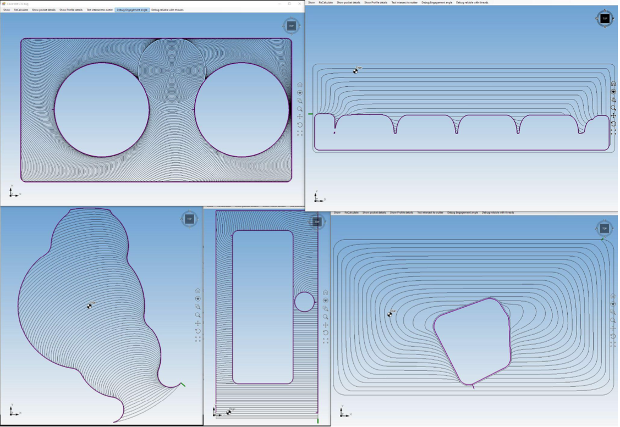Click Test intersect to outter in polygon-island window
The width and height of the screenshot is (620, 427).
point(430,213)
